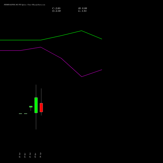Click the lowest point of the purple band line
Viewport: 163px width, 163px height.
coord(82,77)
